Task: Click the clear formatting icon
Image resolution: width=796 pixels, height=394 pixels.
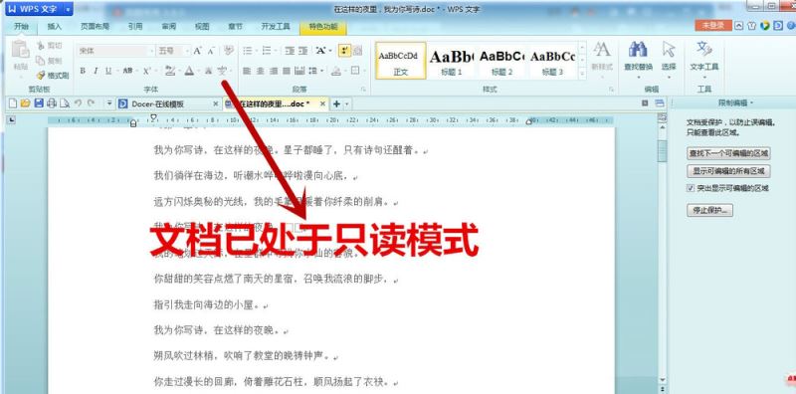Action: coord(229,50)
